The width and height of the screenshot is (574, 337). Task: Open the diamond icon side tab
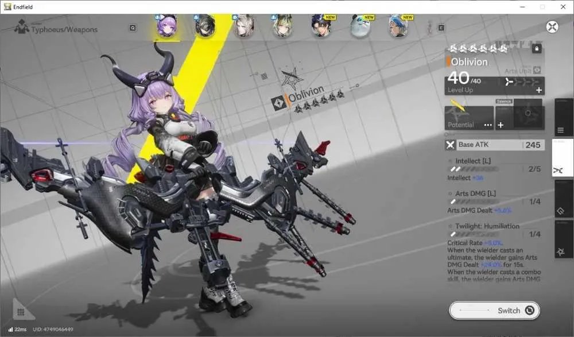coord(564,199)
